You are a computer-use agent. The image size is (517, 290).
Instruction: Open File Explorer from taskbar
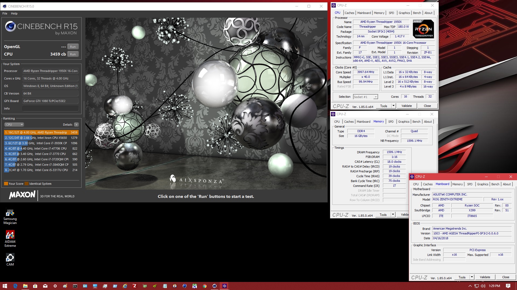pos(25,286)
